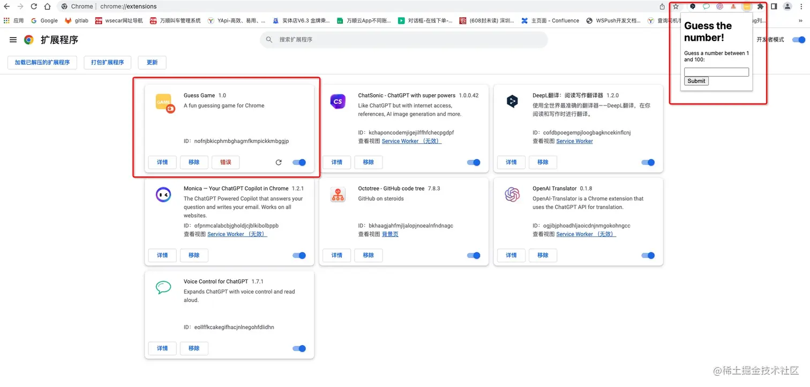This screenshot has height=387, width=810.
Task: Inspect the DeepL Service Worker link
Action: pos(575,141)
